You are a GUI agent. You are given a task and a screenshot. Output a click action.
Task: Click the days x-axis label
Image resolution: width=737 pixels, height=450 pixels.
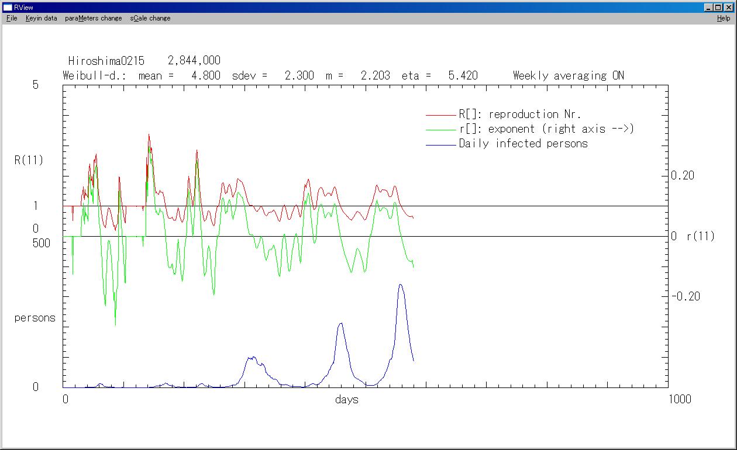[347, 400]
